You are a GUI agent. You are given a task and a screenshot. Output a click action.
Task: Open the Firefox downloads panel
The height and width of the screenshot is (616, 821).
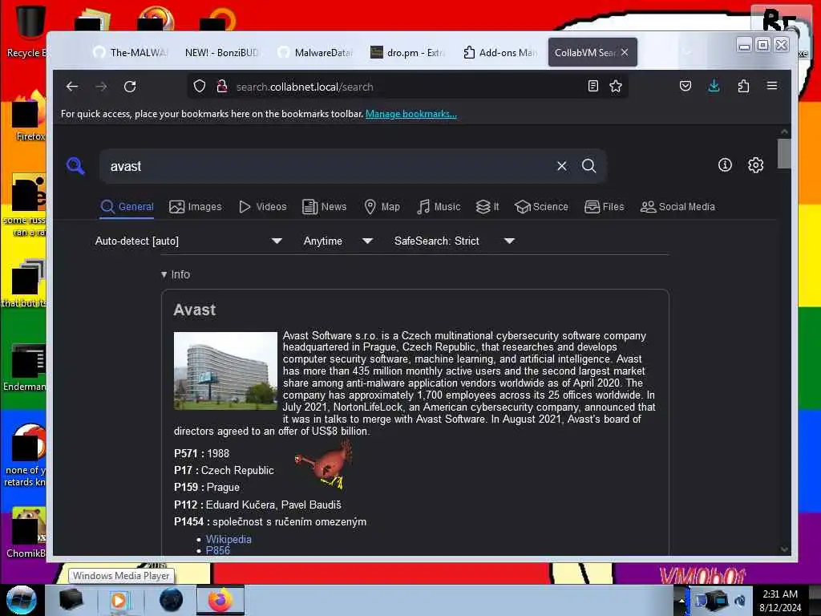714,86
